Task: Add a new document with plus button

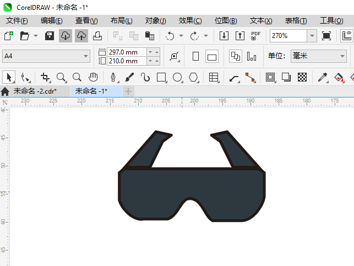Action: click(128, 91)
